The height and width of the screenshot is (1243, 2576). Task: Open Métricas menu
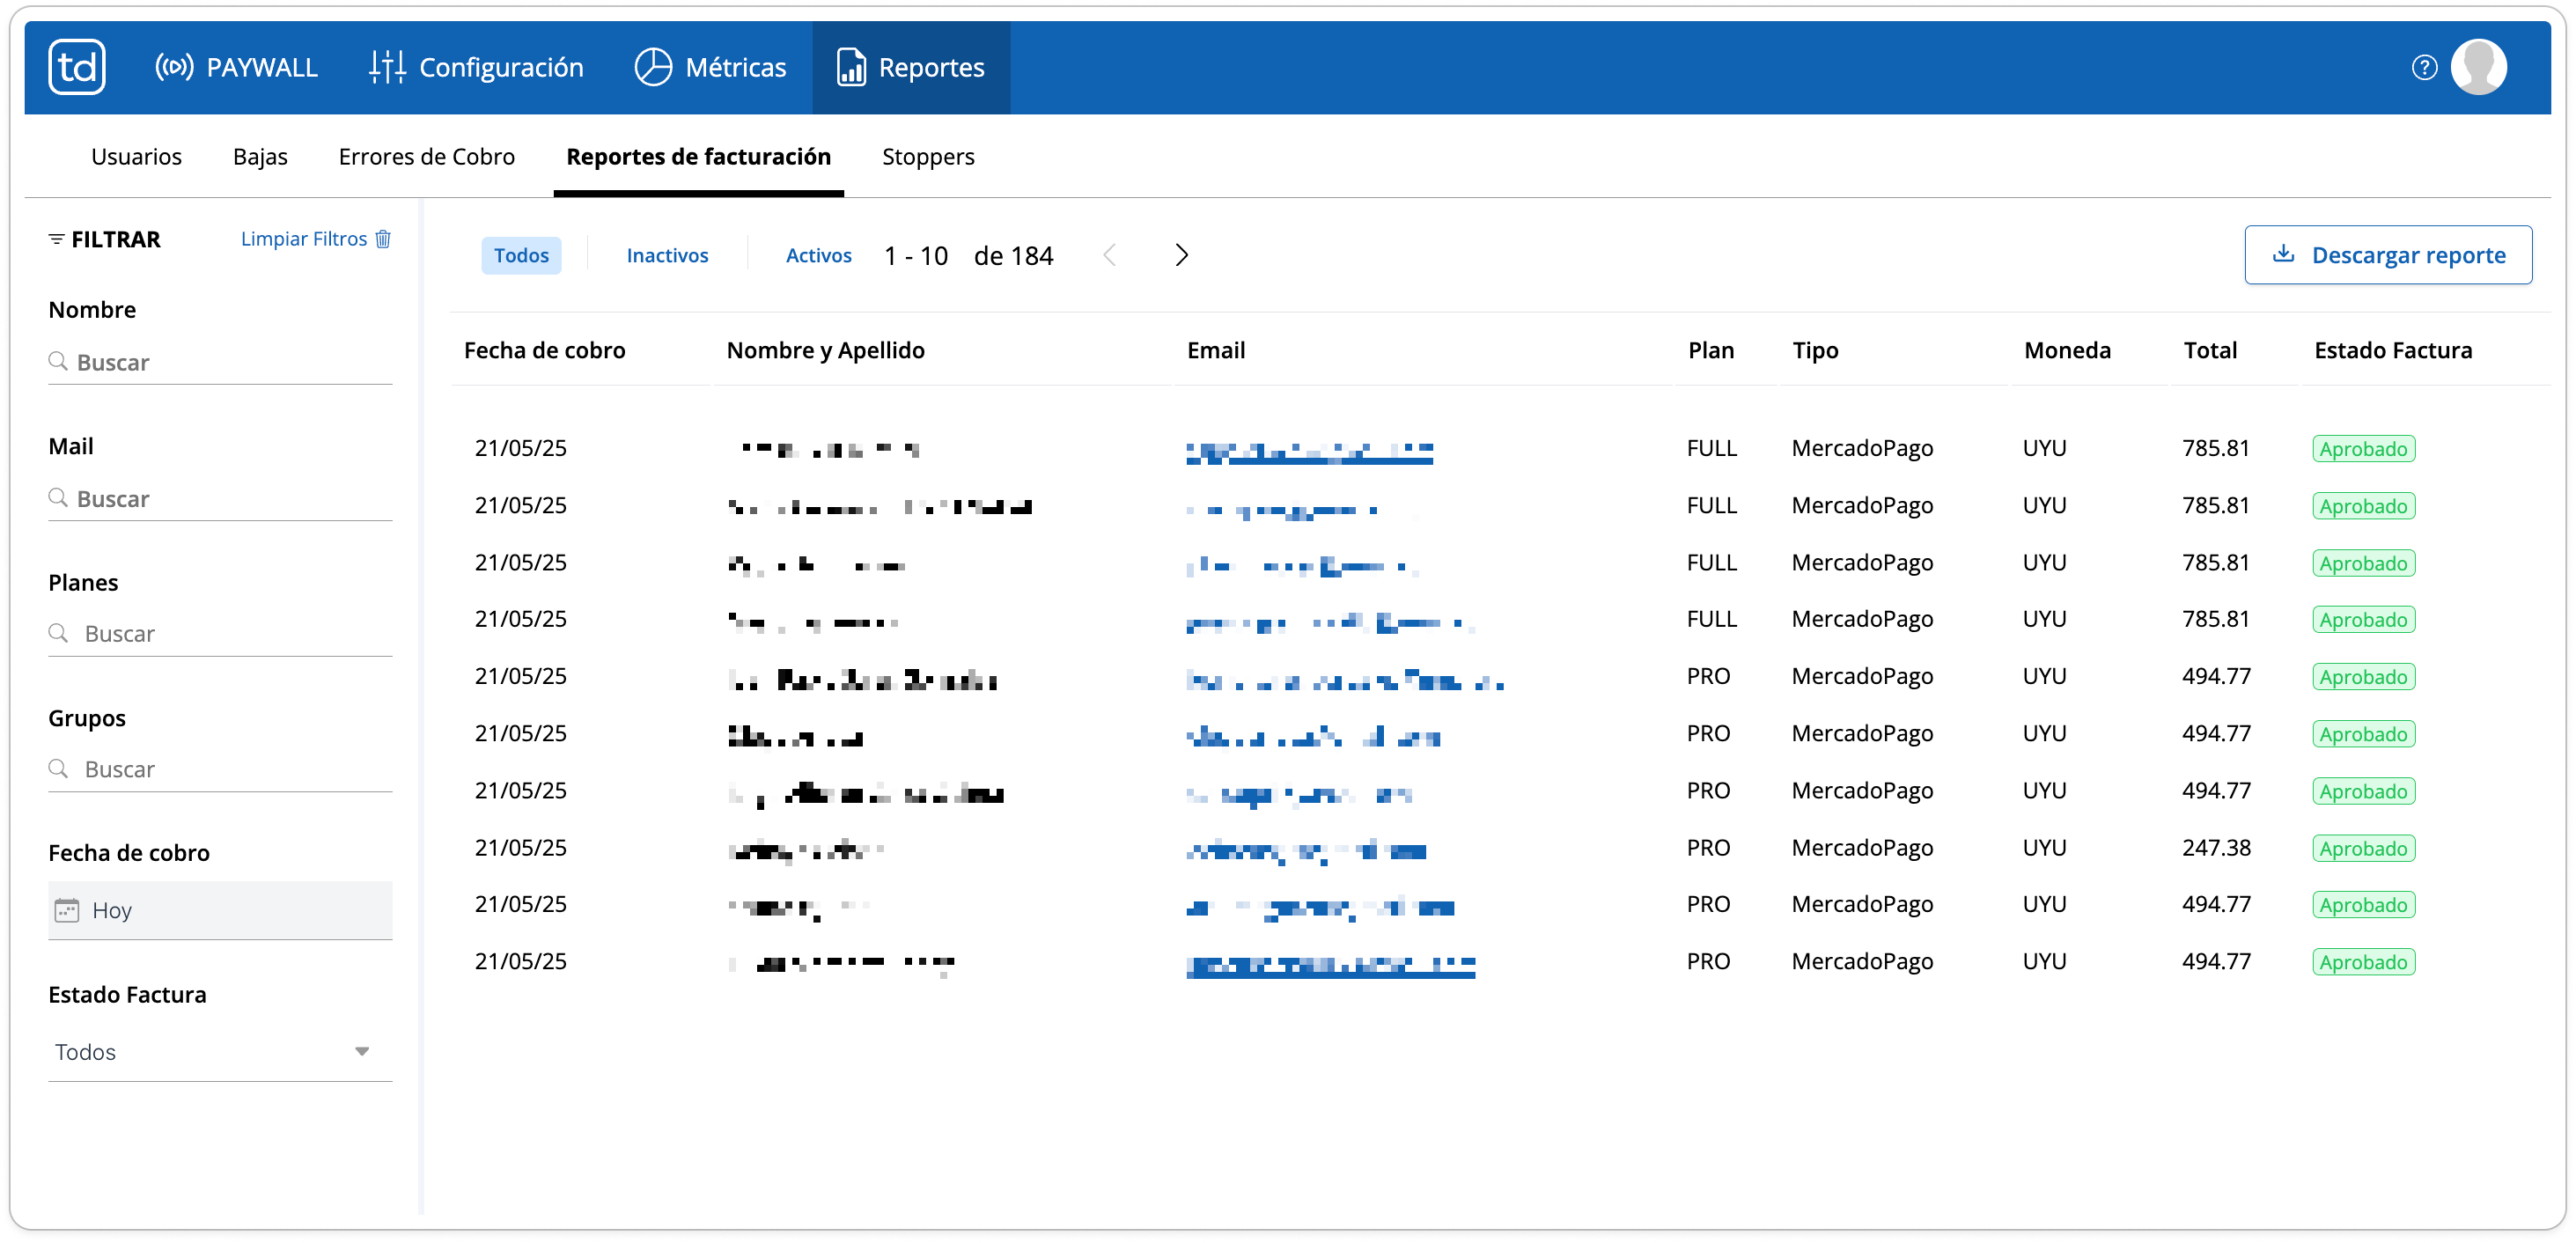[x=710, y=67]
